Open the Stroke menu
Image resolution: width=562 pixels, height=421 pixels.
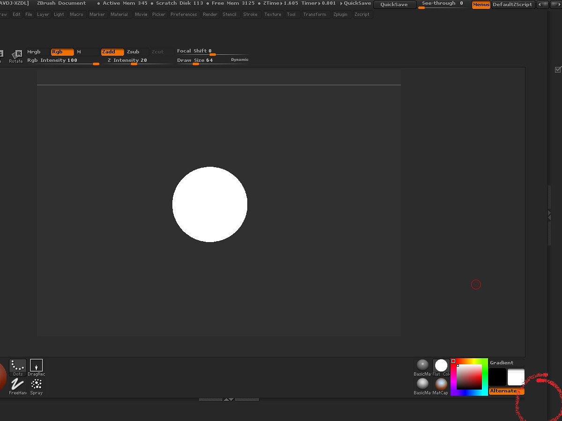pyautogui.click(x=250, y=15)
